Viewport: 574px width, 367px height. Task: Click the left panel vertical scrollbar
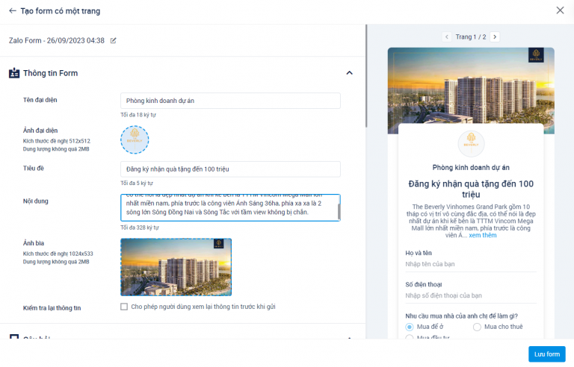pyautogui.click(x=366, y=76)
